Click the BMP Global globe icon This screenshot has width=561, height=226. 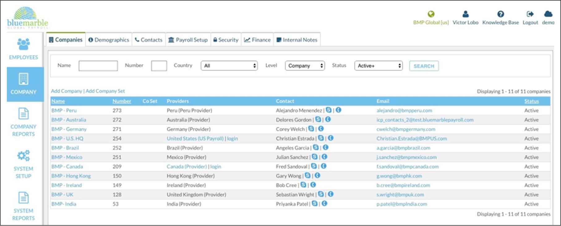point(431,14)
